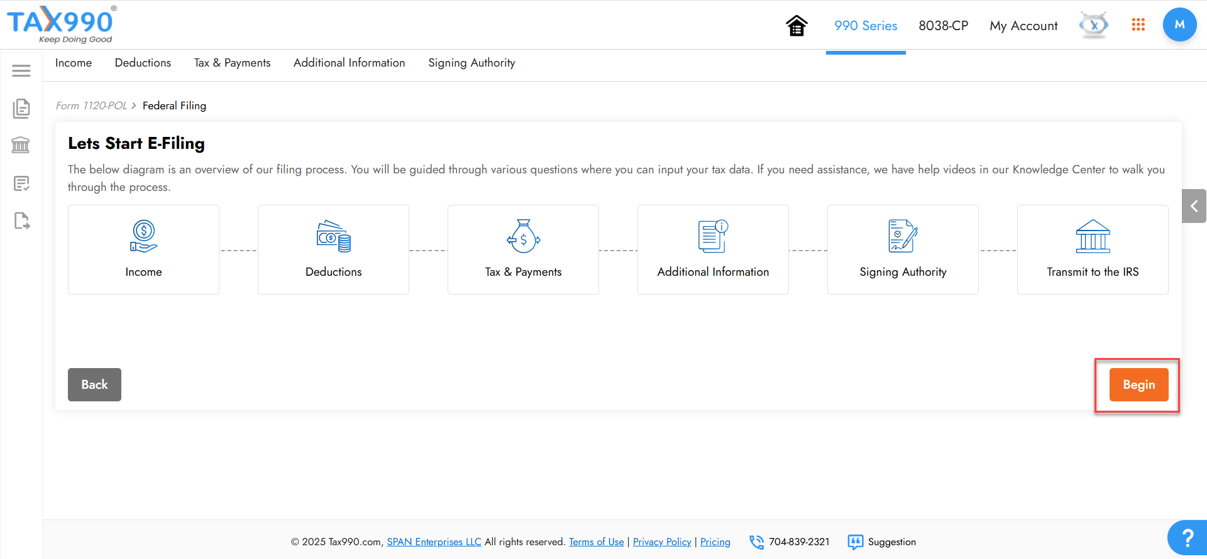Open the apps grid icon
Viewport: 1207px width, 559px height.
tap(1138, 24)
